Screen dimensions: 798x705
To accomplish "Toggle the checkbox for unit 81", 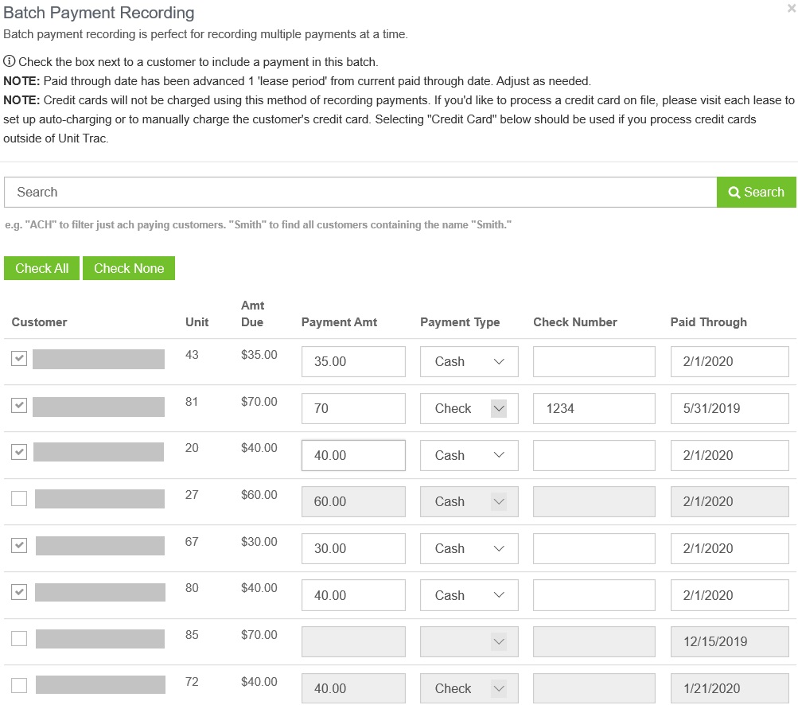I will [x=18, y=405].
